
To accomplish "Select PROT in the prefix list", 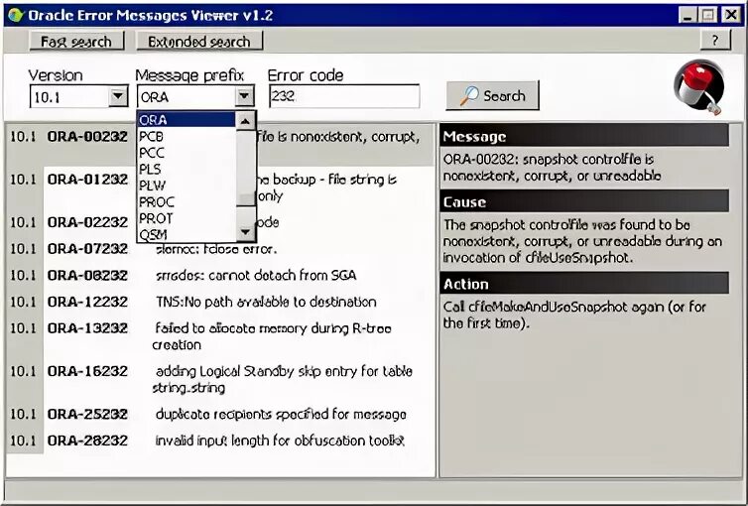I will 187,218.
